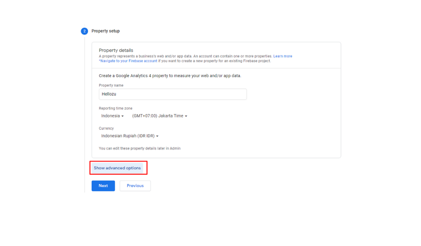Click the Property details card title
This screenshot has height=246, width=421.
[116, 50]
